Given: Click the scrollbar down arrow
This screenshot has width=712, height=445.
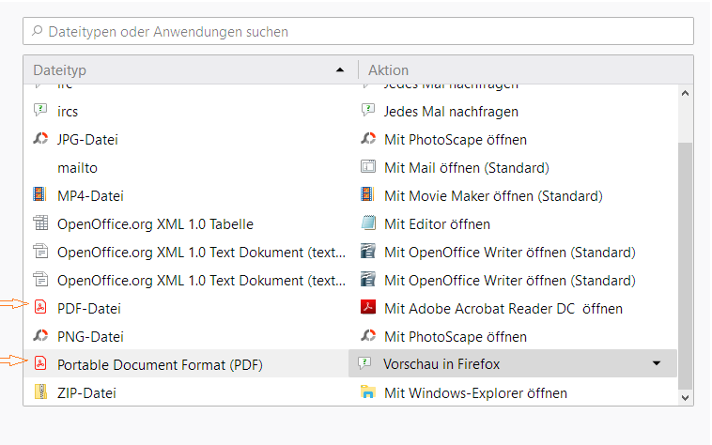Looking at the screenshot, I should (685, 397).
